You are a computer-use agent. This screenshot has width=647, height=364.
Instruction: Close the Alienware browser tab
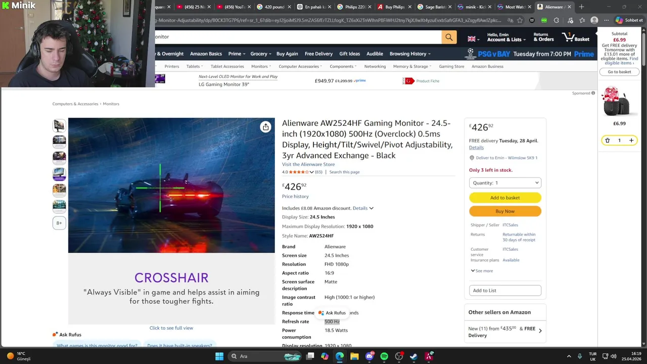coord(569,7)
